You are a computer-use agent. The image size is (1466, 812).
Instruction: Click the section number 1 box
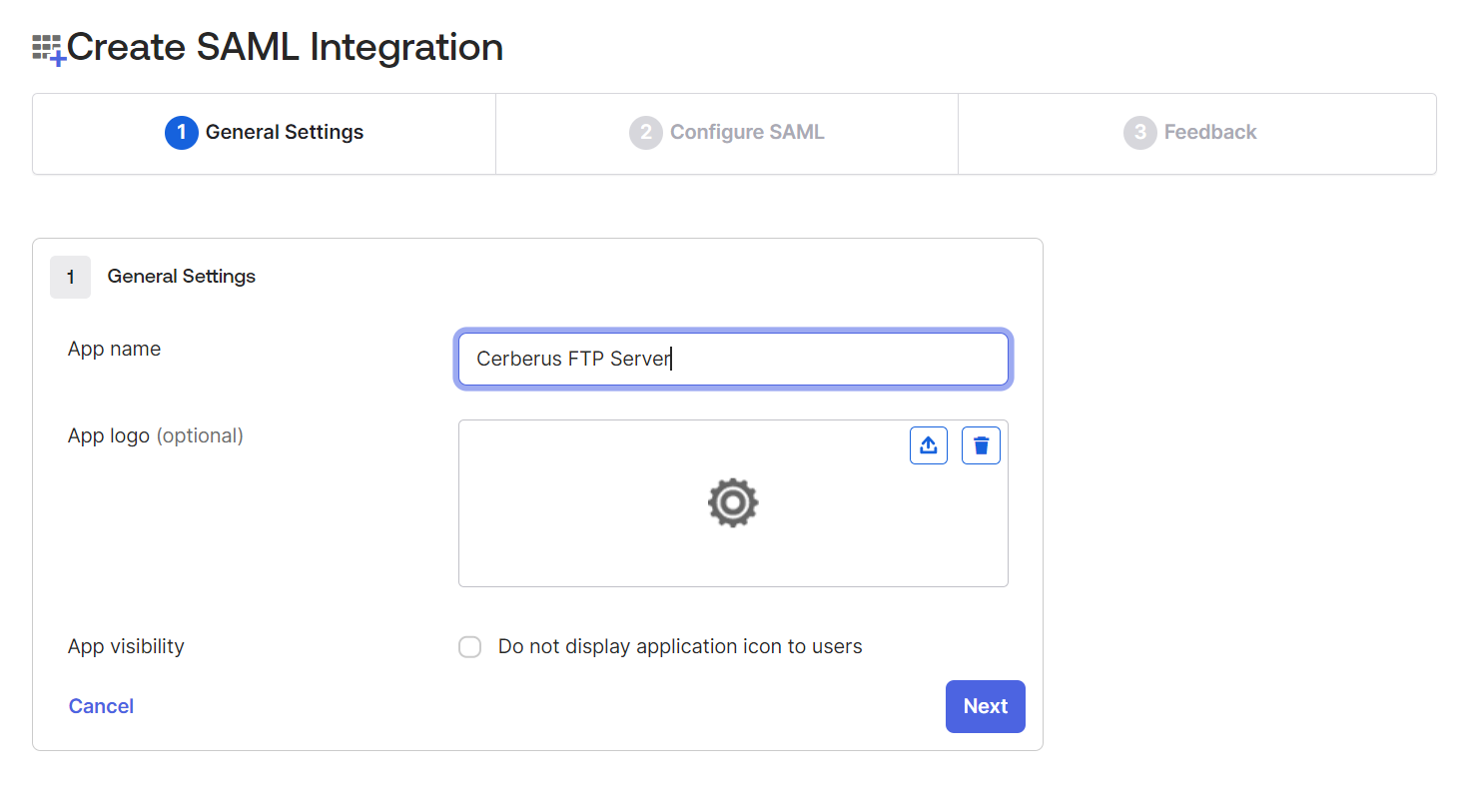coord(70,277)
